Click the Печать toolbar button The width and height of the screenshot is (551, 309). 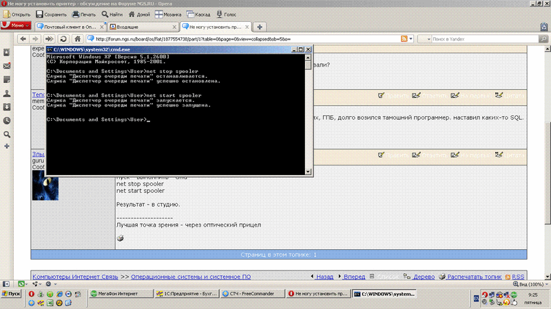[x=84, y=14]
